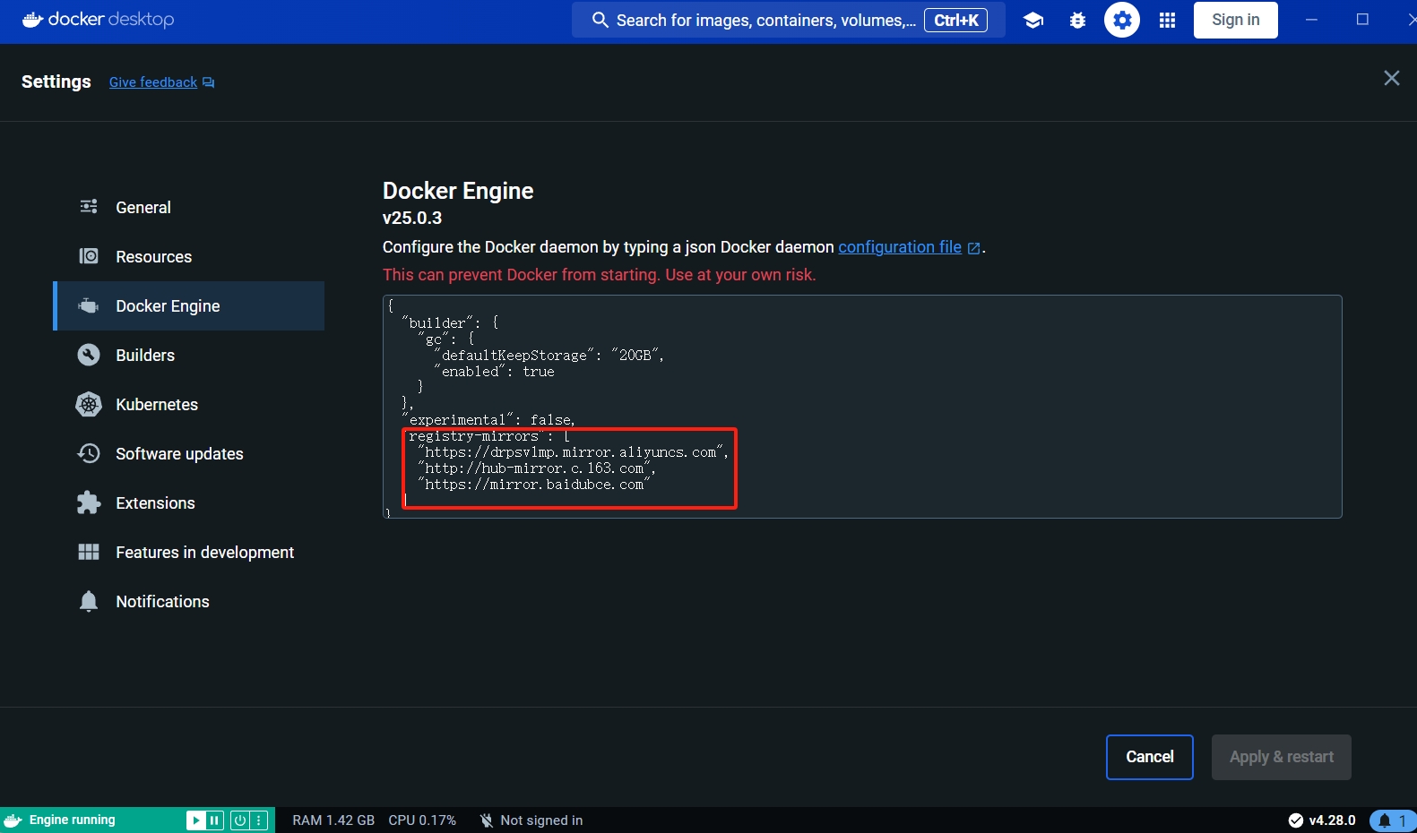The height and width of the screenshot is (833, 1417).
Task: Click the Kubernetes wheel icon
Action: pos(89,404)
